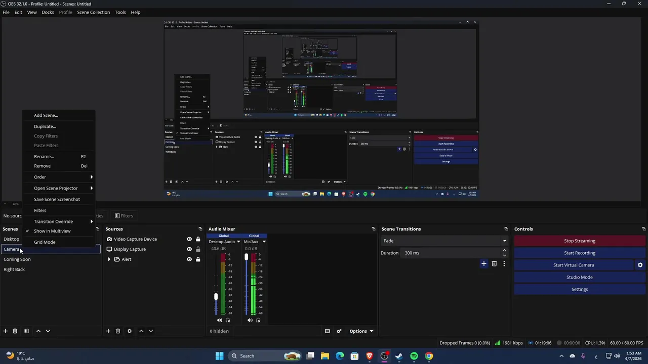Viewport: 648px width, 364px height.
Task: Expand the Order submenu
Action: pos(59,177)
